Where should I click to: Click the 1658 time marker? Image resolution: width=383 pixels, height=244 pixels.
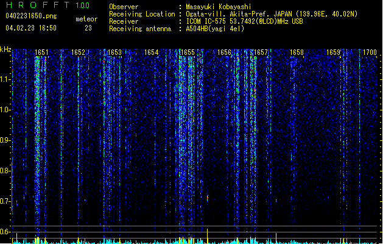297,52
